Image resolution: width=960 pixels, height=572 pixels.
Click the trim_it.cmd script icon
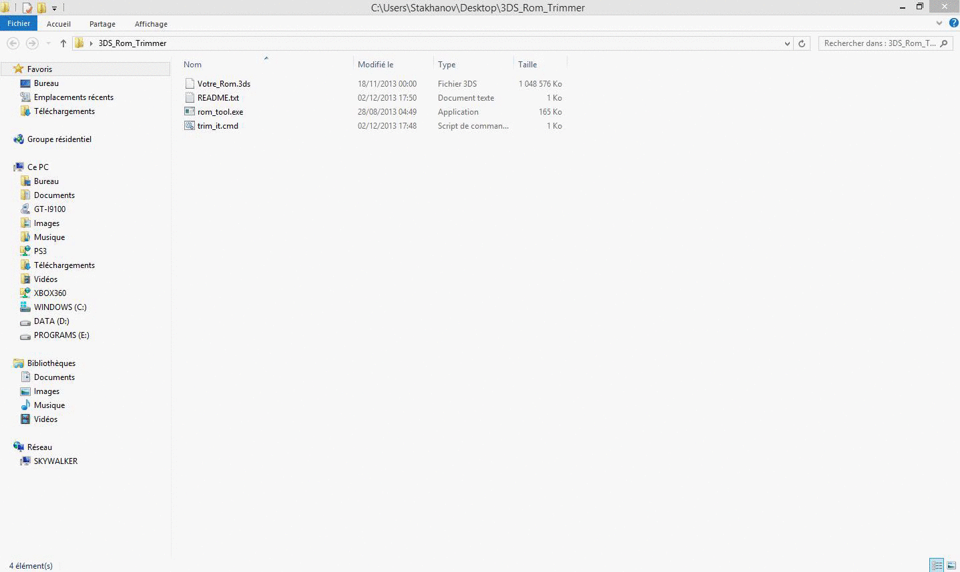pos(190,126)
